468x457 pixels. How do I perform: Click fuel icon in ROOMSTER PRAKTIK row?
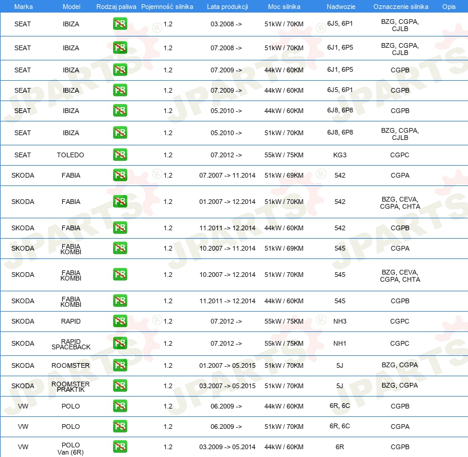pos(120,386)
